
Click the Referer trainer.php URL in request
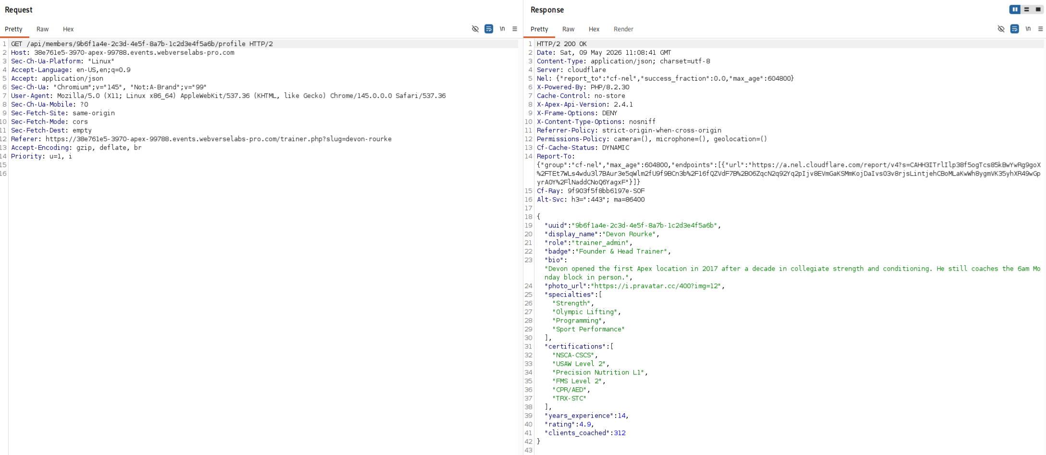(219, 139)
